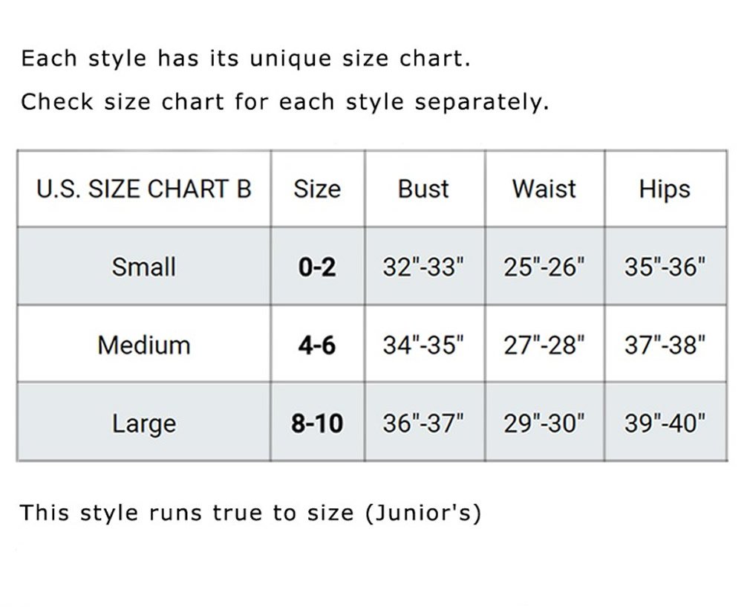Select the Medium bust measurement 34"-35"
This screenshot has height=607, width=750.
[424, 345]
